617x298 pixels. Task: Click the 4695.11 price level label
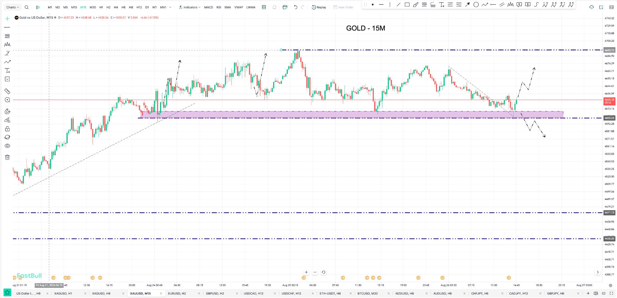coord(609,50)
